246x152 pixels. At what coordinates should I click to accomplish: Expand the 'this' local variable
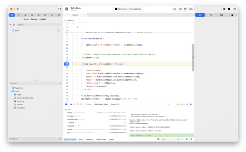pos(68,113)
